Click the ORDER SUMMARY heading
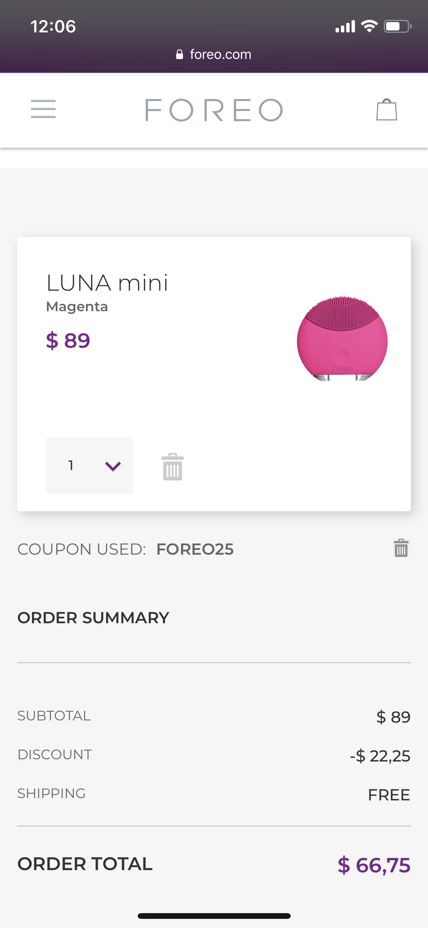Image resolution: width=428 pixels, height=928 pixels. pos(93,618)
